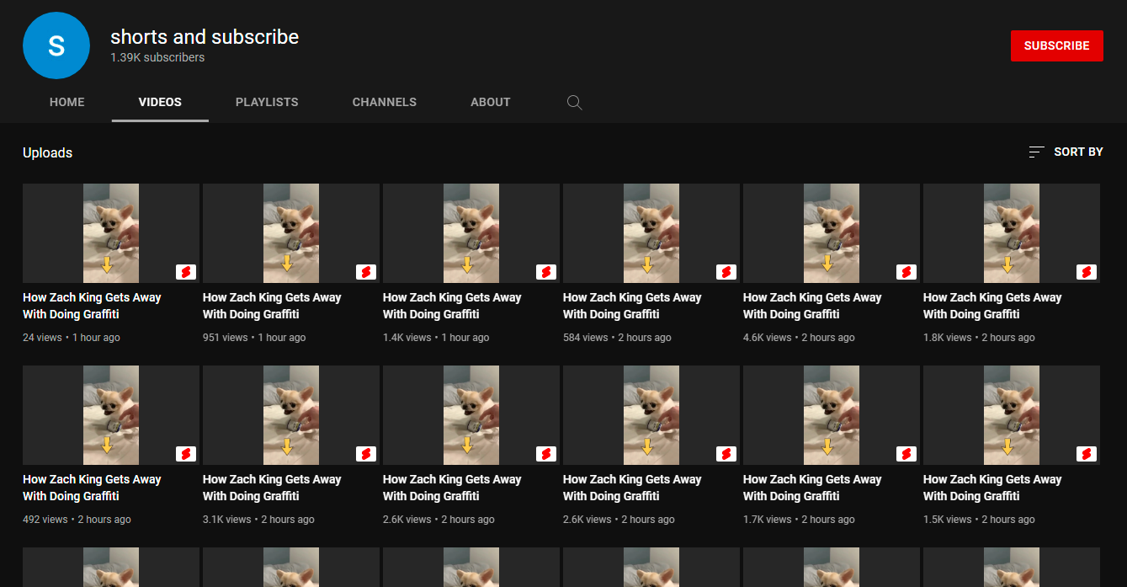Open the SORT BY dropdown label
The image size is (1127, 587).
pos(1078,152)
